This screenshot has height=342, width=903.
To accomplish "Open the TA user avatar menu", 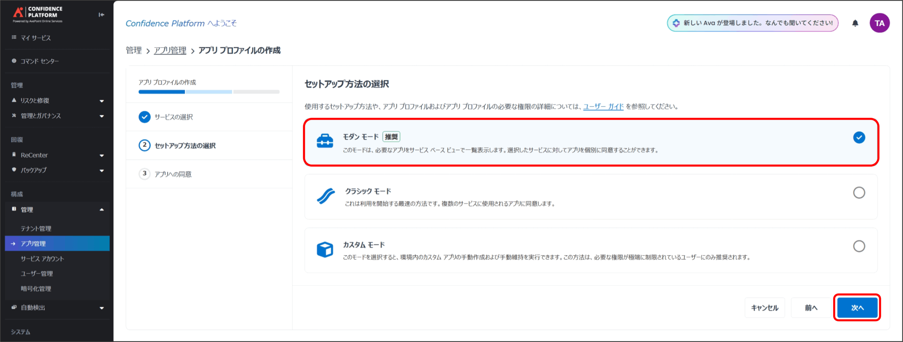I will pyautogui.click(x=879, y=23).
